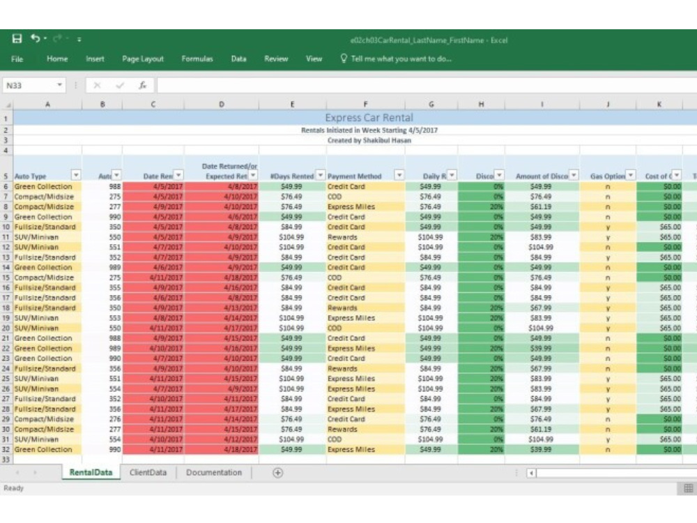Click the Insert Function fx icon

point(142,85)
